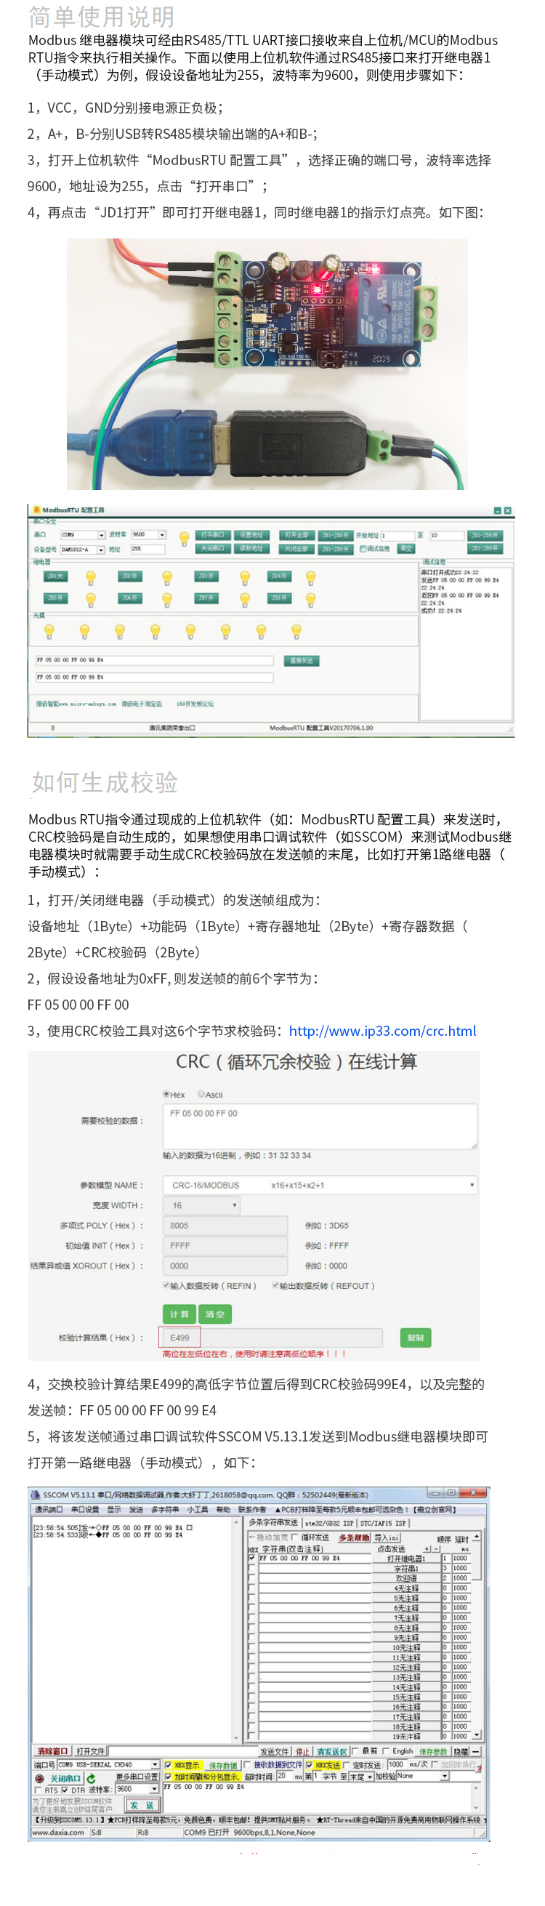Open the 通讯端口 menu in SSCOM
The width and height of the screenshot is (545, 1906).
[x=49, y=1509]
